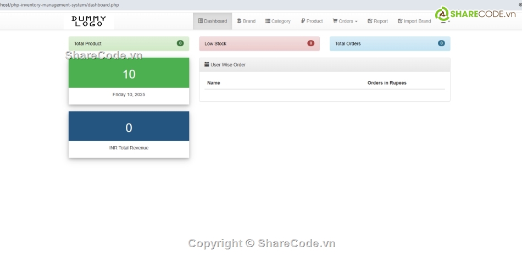Click the Total Product link
522x256 pixels.
[88, 43]
